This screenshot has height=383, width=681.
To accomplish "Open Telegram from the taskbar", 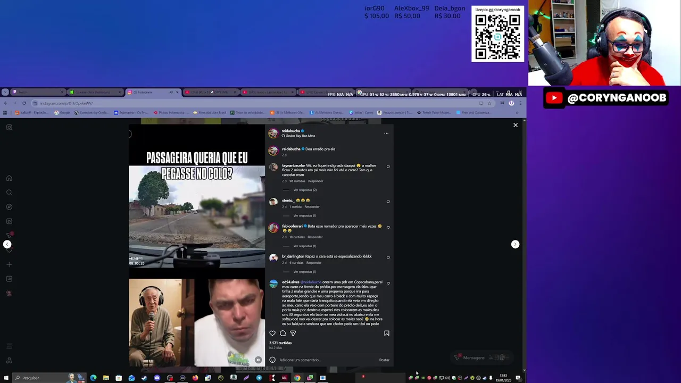I will point(259,378).
